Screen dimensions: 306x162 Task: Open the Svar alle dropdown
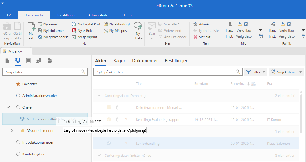tap(169, 24)
